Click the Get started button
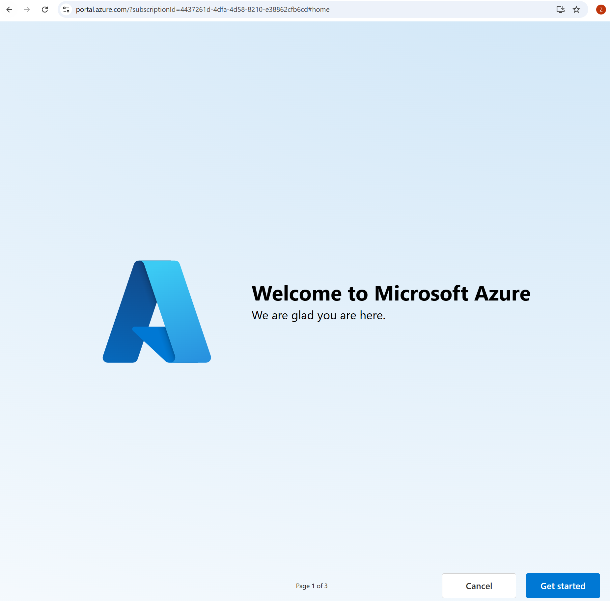This screenshot has height=601, width=610. coord(563,586)
